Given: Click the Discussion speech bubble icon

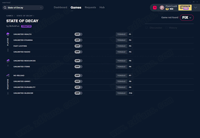Looking at the screenshot, I should click(147, 28).
